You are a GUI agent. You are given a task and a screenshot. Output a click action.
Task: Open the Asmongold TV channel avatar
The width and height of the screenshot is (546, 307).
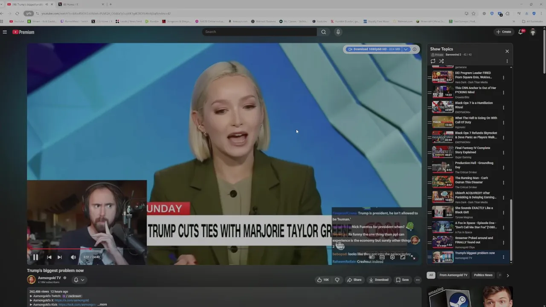point(31,280)
